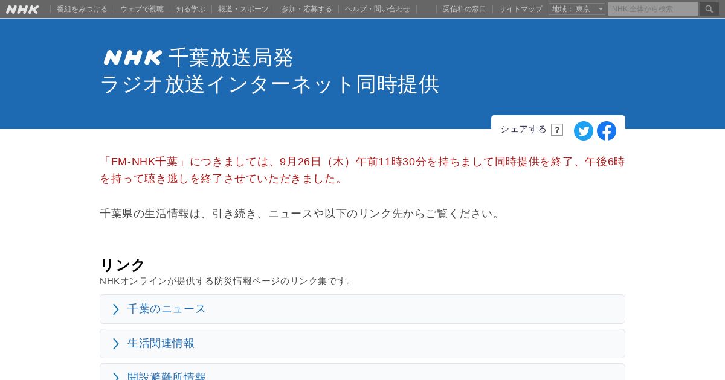725x380 pixels.
Task: Share the page on Twitter
Action: (x=584, y=131)
